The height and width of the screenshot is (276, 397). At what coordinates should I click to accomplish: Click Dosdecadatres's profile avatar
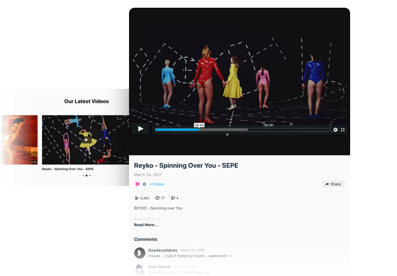[x=140, y=253]
